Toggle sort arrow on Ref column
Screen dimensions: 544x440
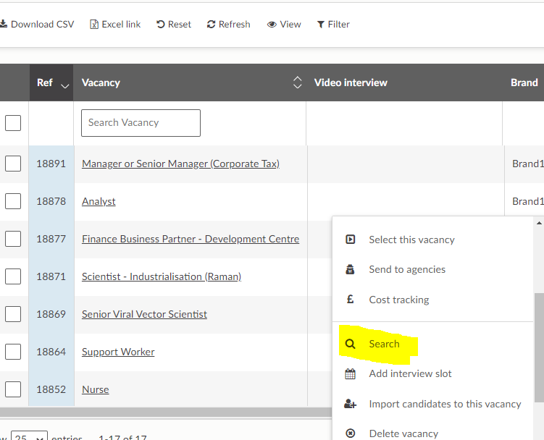pos(65,84)
